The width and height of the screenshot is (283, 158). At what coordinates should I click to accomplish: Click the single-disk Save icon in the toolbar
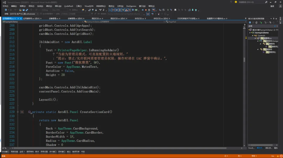coord(24,10)
